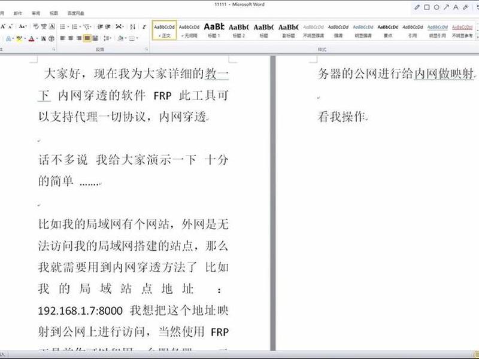Open the Sort A-Z tool
Image resolution: width=479 pixels, height=359 pixels.
(132, 27)
